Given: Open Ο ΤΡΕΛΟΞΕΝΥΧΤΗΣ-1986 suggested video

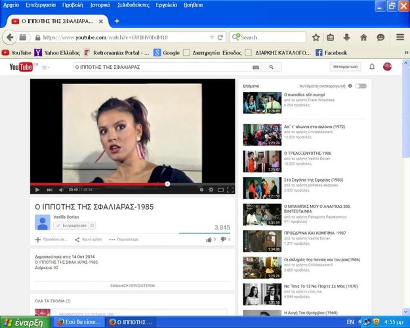Looking at the screenshot, I should click(308, 154).
